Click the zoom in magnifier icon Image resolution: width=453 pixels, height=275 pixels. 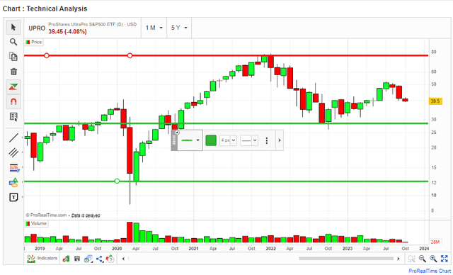tap(433, 259)
